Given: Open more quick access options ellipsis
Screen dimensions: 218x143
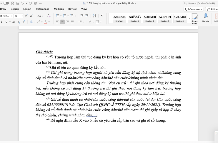Looking at the screenshot, I should pos(41,3).
